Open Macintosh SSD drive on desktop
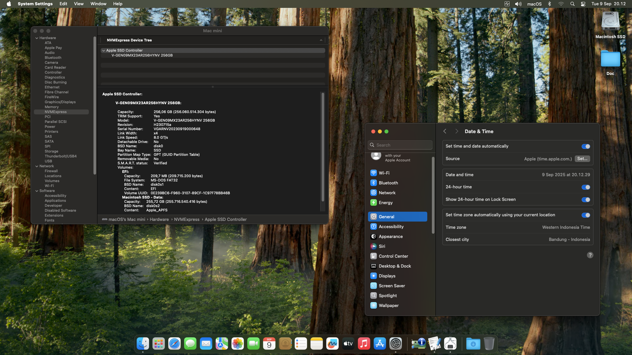This screenshot has height=355, width=632. coord(610,25)
